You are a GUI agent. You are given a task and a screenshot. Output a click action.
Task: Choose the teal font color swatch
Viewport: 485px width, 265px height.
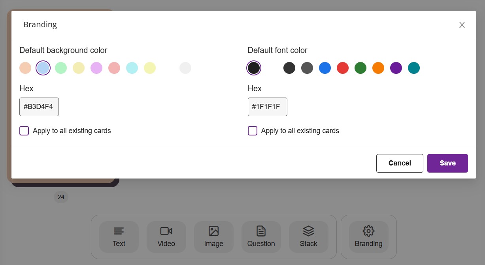click(x=414, y=68)
